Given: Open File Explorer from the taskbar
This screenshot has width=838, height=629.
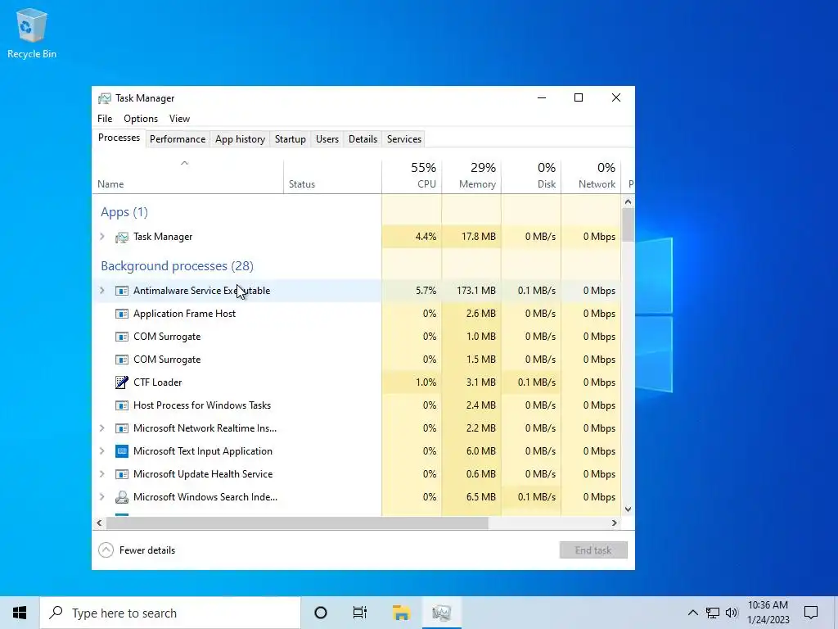Looking at the screenshot, I should tap(401, 613).
